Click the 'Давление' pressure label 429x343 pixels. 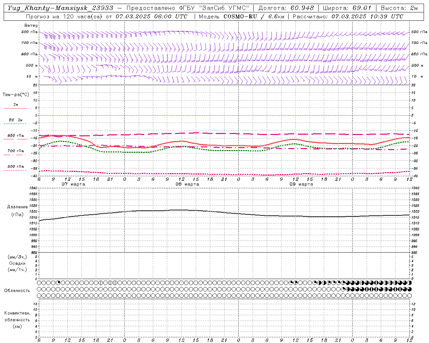pos(17,207)
